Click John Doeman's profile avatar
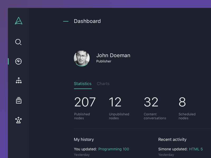Screen dimensions: 211x158 [82, 58]
